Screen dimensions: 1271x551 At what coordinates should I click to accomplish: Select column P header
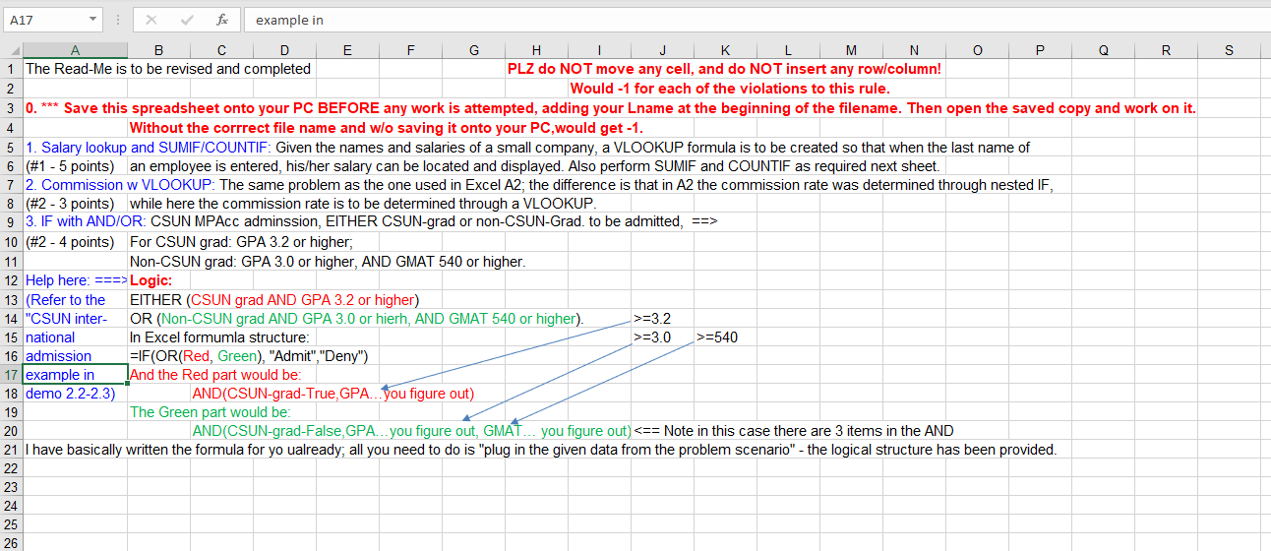click(x=1041, y=50)
